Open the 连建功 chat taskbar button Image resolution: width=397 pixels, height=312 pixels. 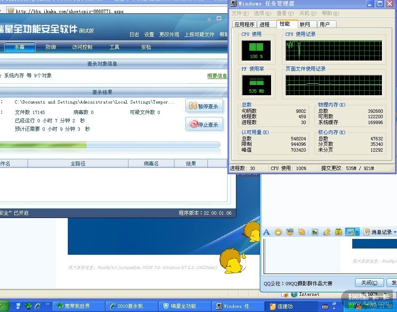pyautogui.click(x=290, y=306)
